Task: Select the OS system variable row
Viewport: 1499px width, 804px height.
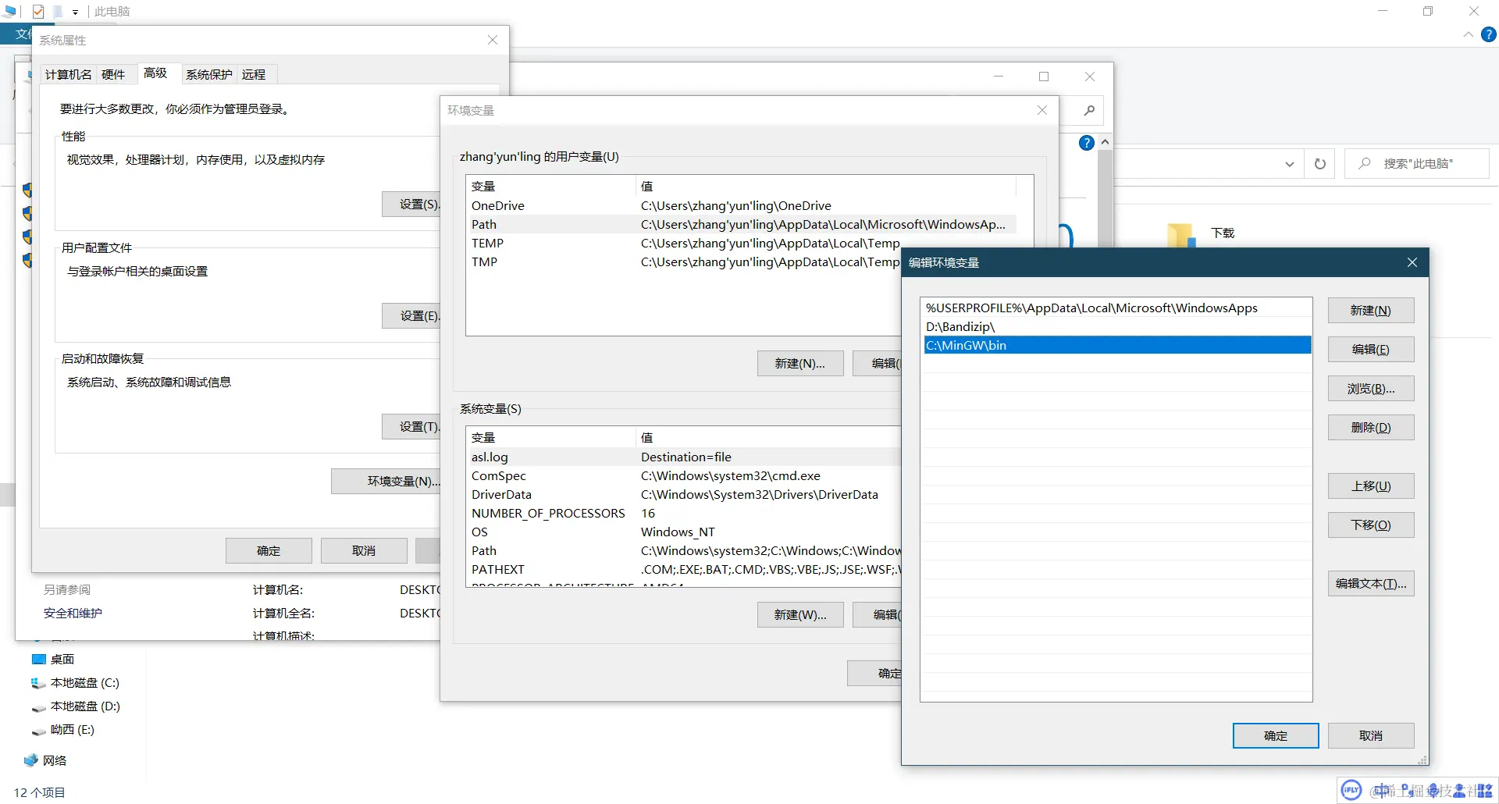Action: click(x=684, y=532)
